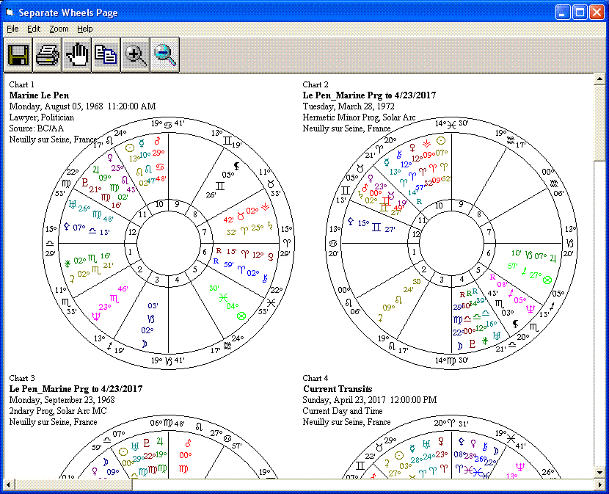Open the Help menu
Viewport: 609px width, 494px height.
84,29
